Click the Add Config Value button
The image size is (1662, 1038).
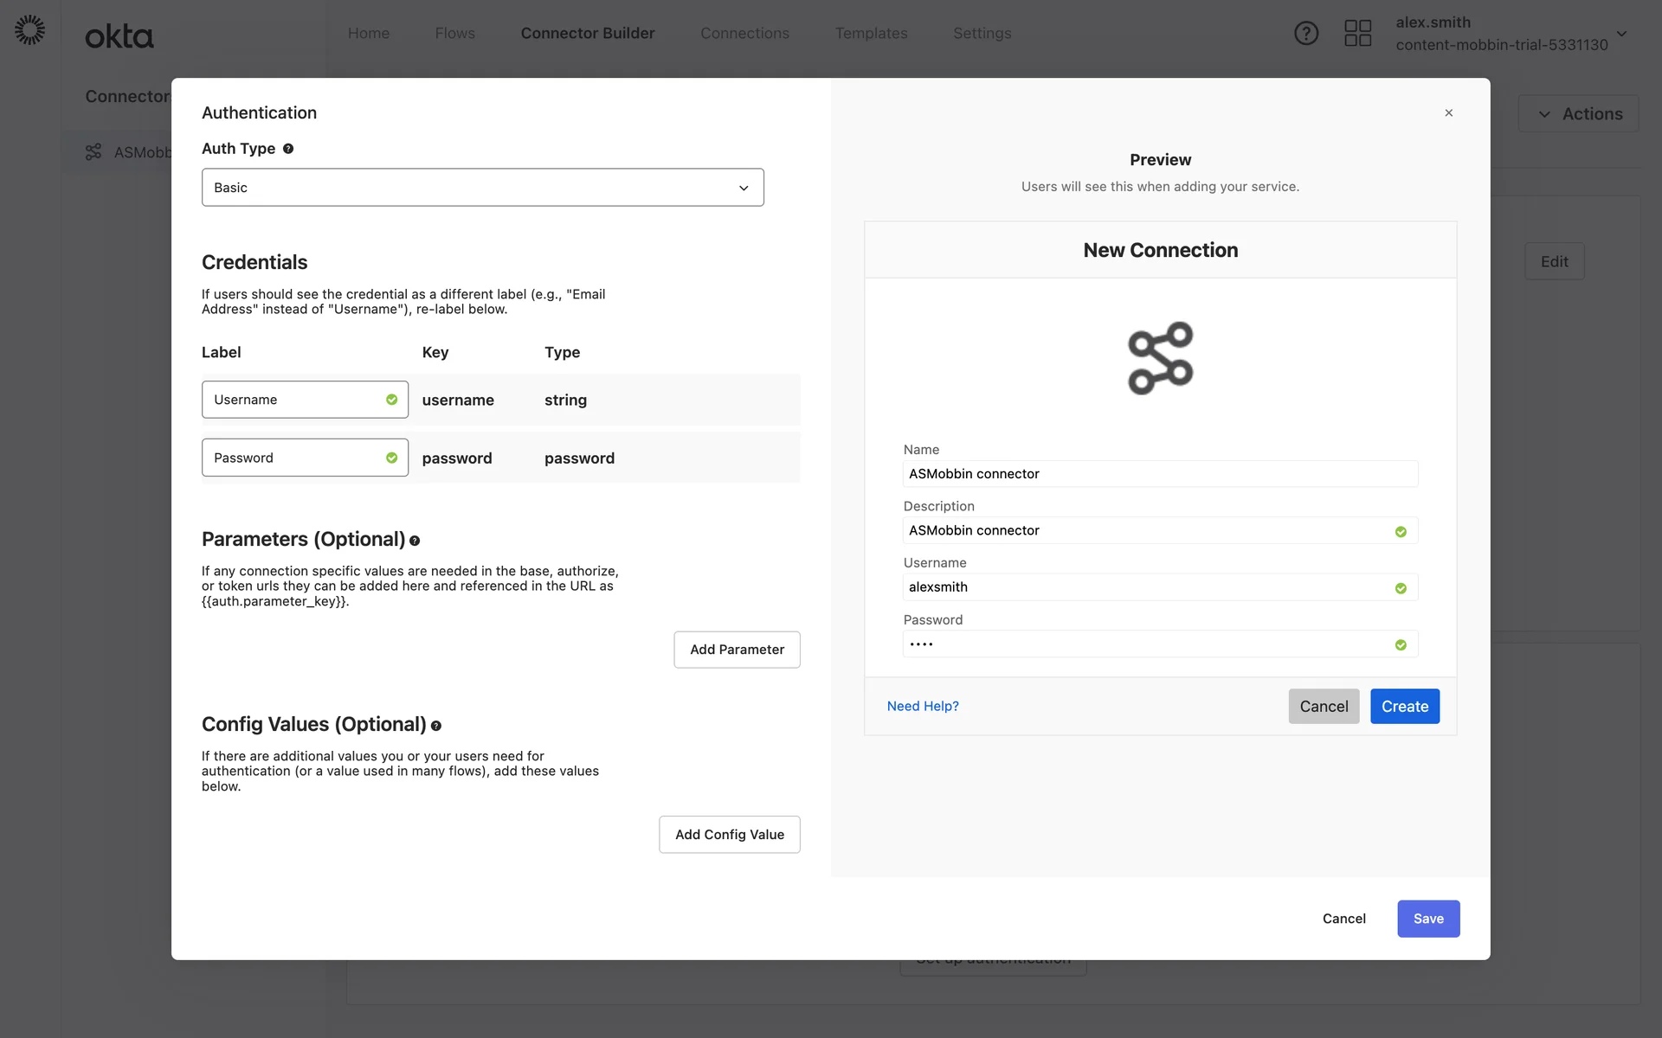tap(729, 835)
